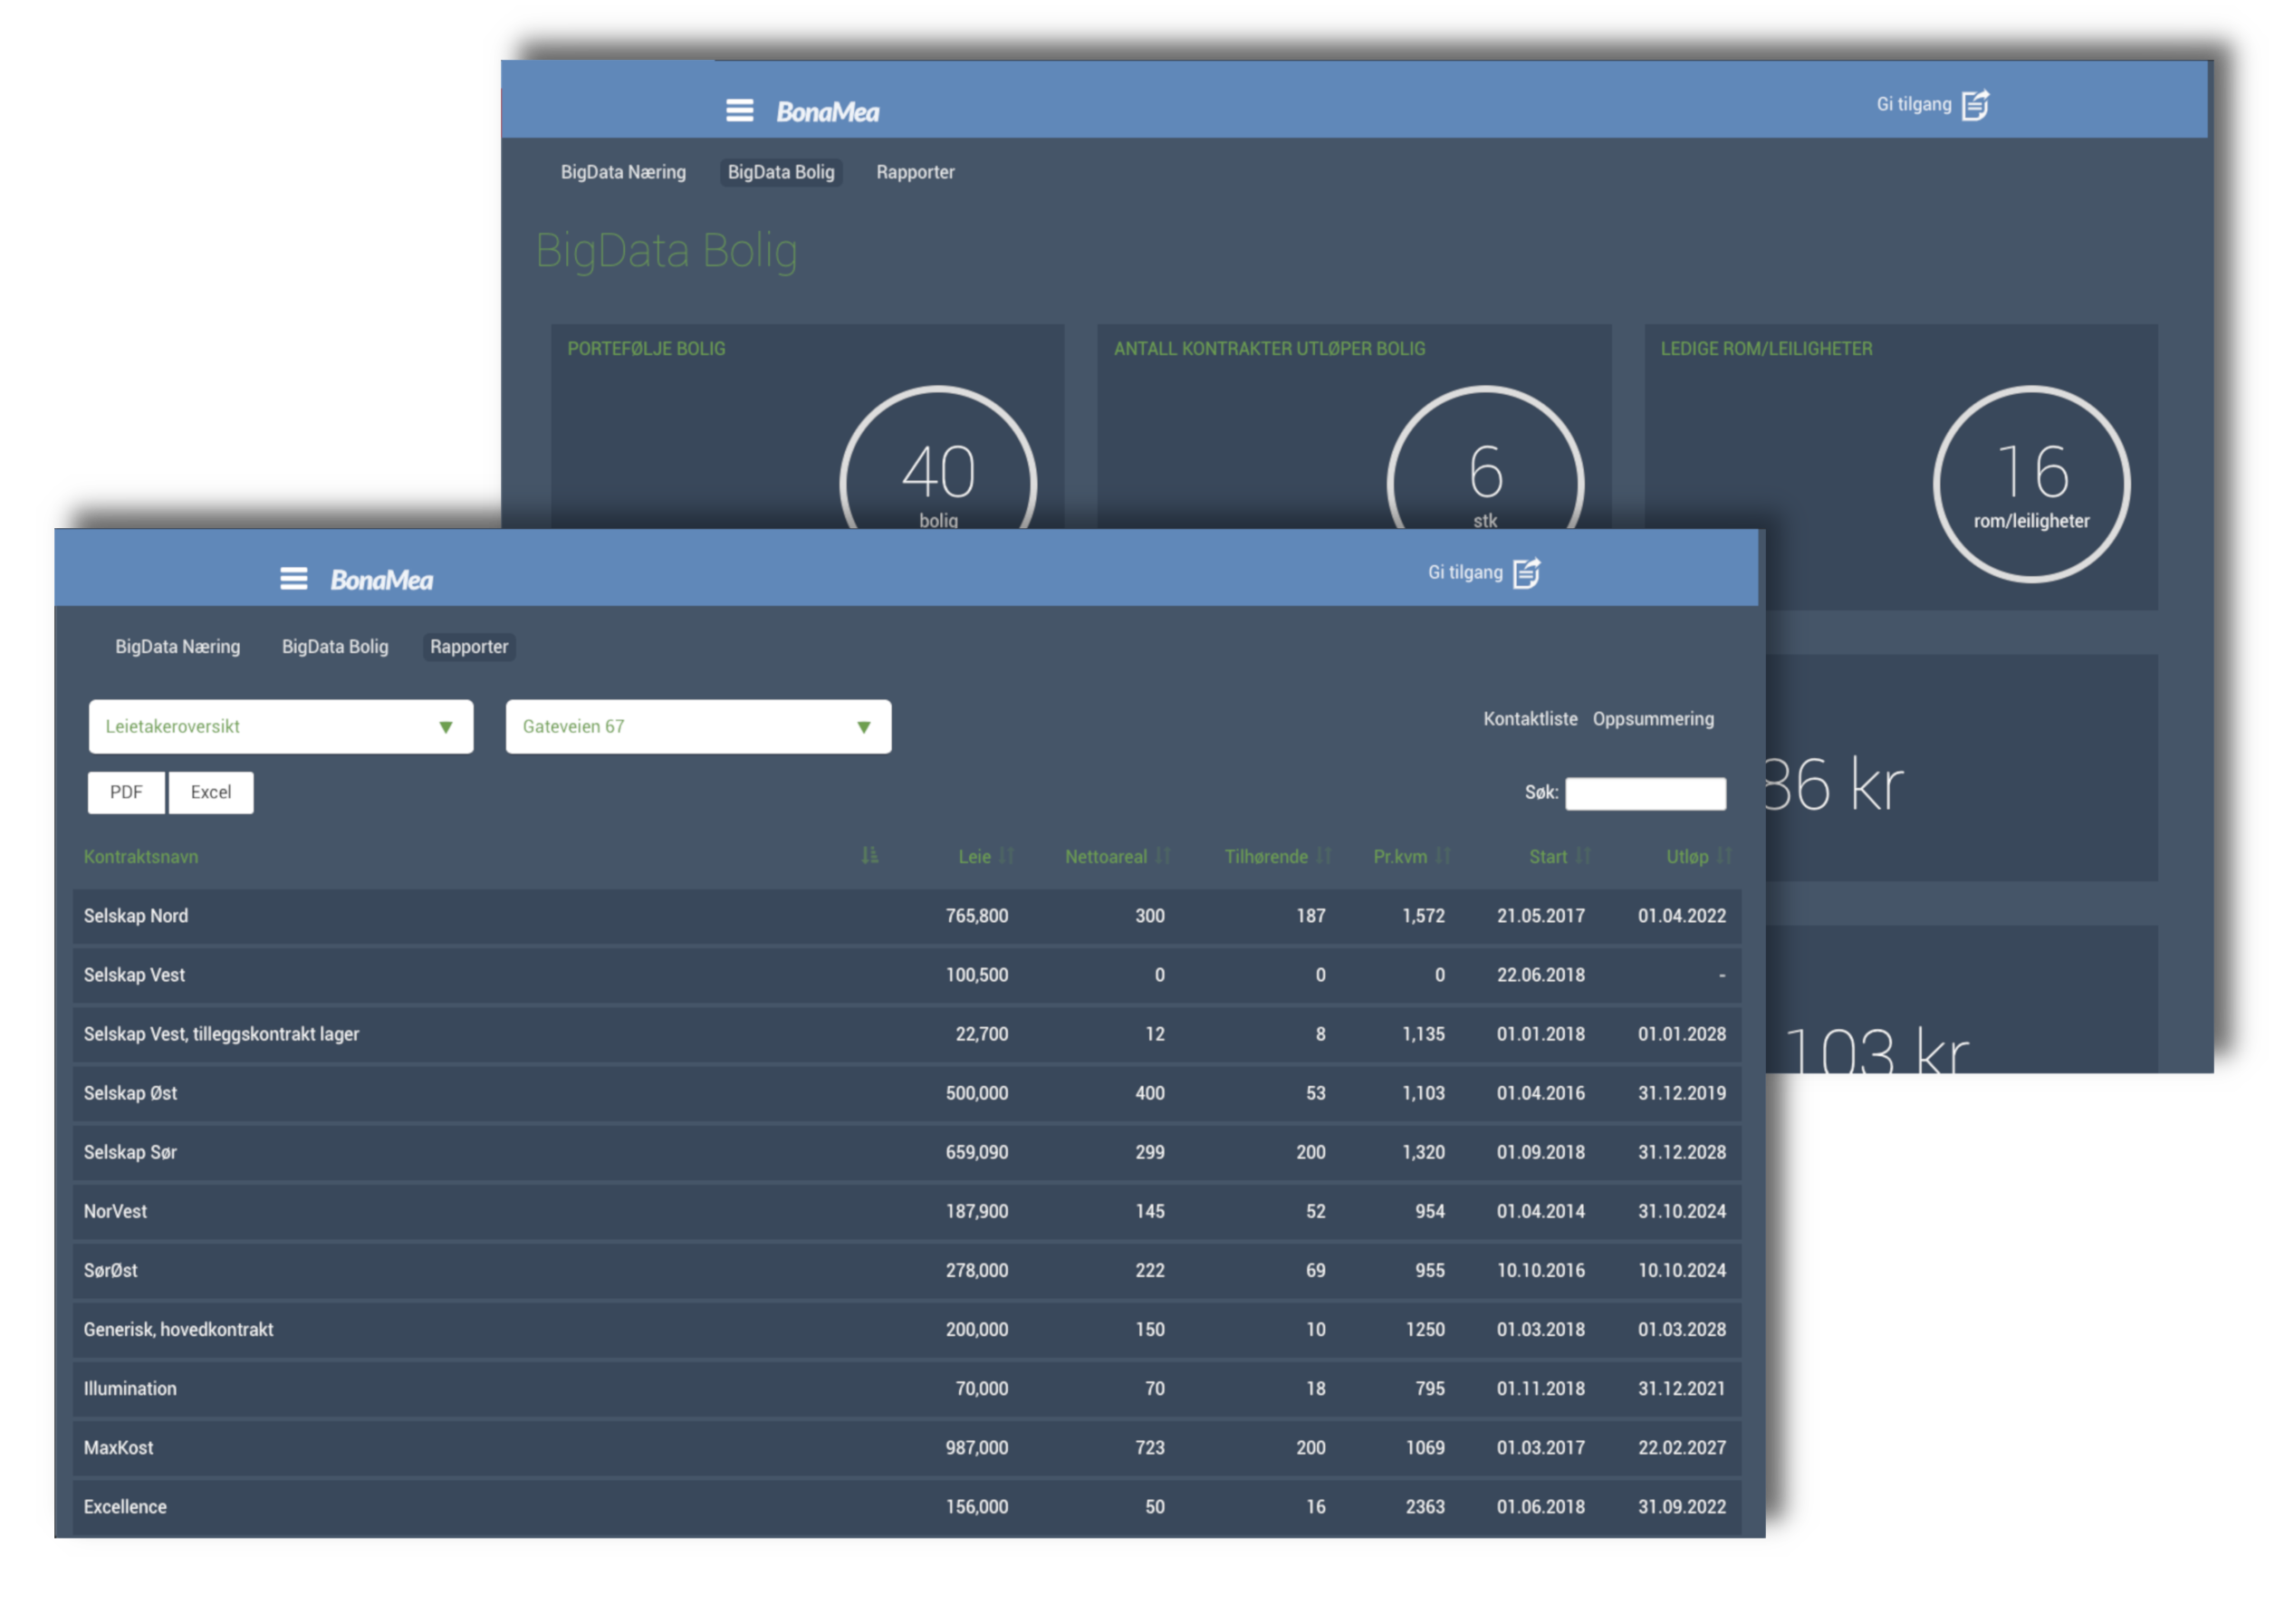
Task: Sort by Leie column arrows
Action: click(x=1006, y=856)
